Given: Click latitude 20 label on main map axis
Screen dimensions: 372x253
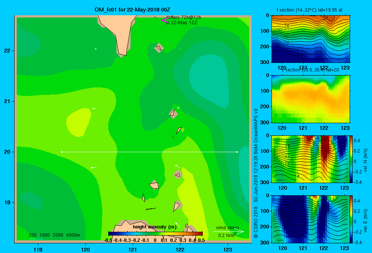Looking at the screenshot, I should (x=7, y=152).
